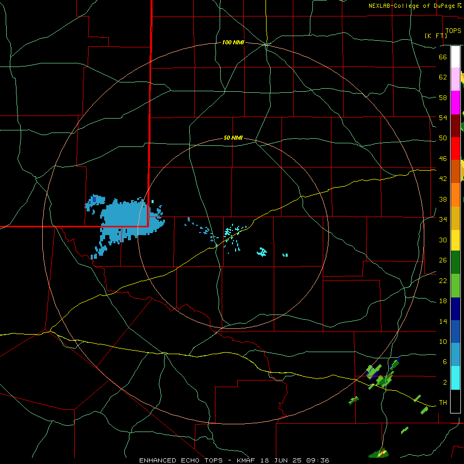Viewport: 464px width, 464px height.
Task: Click the orange 42 kft legend swatch
Action: [455, 195]
